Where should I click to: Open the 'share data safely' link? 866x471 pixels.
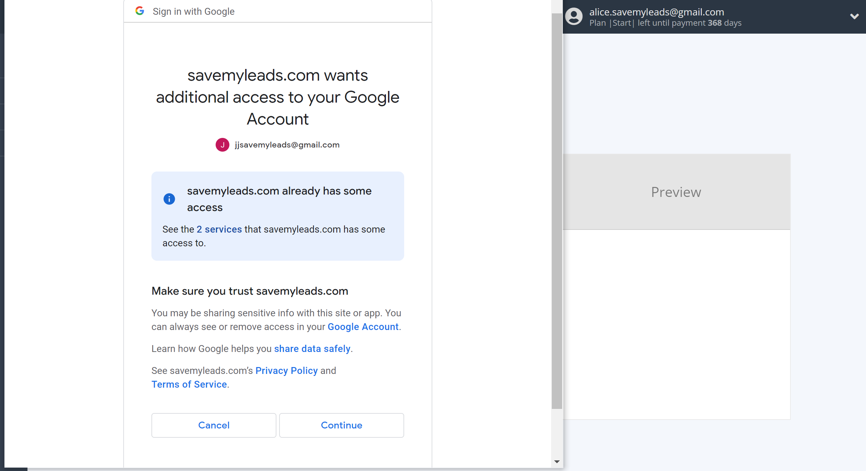(x=312, y=349)
